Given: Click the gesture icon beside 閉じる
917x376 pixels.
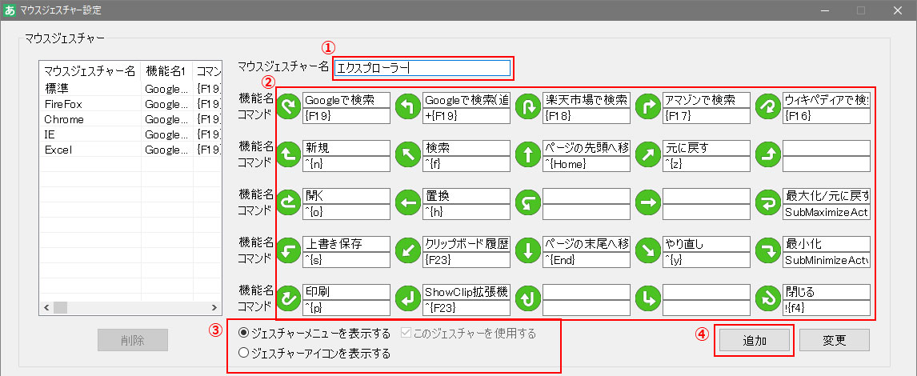Looking at the screenshot, I should tap(768, 299).
